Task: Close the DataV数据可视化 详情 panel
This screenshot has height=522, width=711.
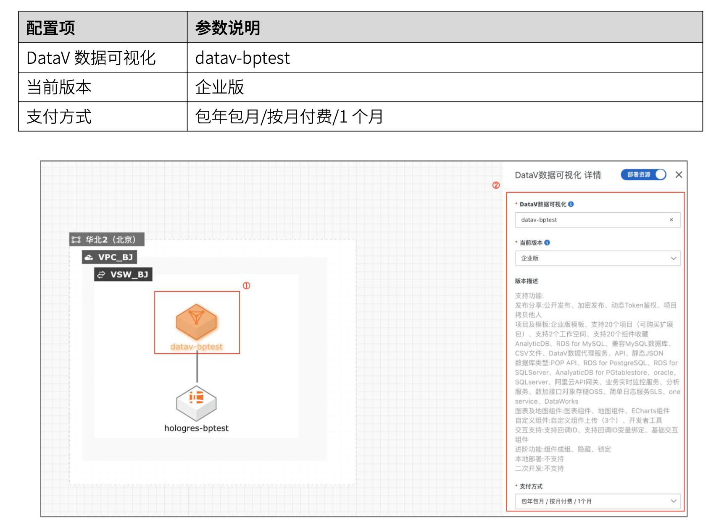Action: [679, 175]
